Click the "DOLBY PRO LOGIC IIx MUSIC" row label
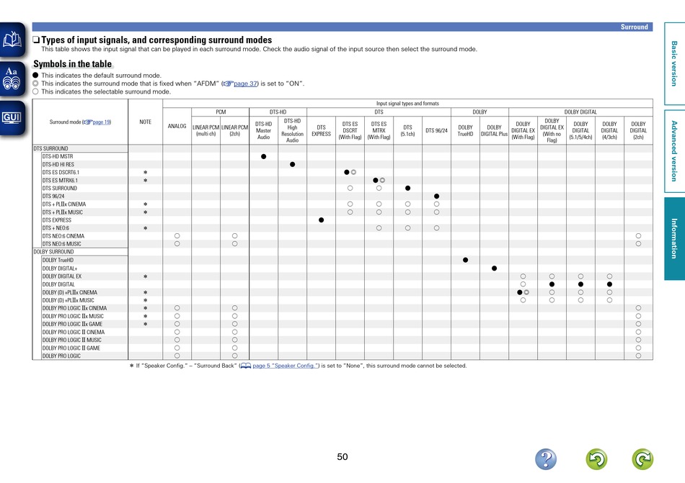 [x=73, y=317]
